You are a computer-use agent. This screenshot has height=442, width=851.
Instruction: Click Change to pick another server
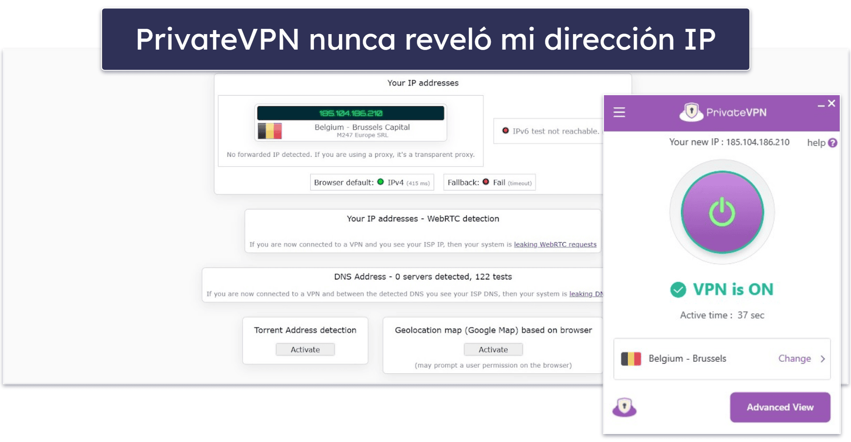[794, 359]
